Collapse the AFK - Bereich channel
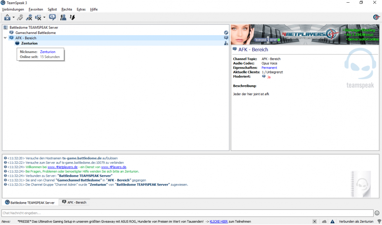This screenshot has width=382, height=225. click(x=5, y=38)
